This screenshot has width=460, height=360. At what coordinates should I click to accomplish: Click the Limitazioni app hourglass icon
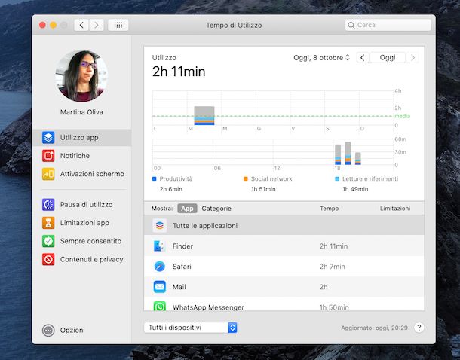[48, 223]
